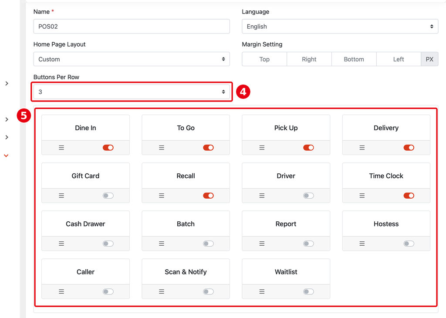
Task: Switch on the Waitlist toggle
Action: pyautogui.click(x=309, y=291)
